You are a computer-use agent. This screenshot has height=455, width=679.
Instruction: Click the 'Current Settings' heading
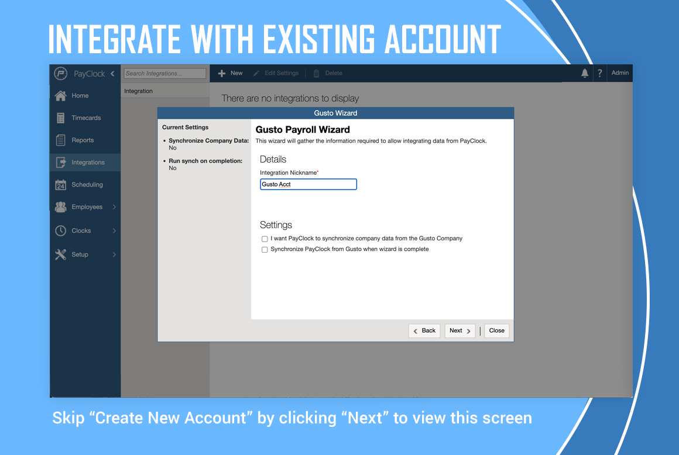click(186, 127)
